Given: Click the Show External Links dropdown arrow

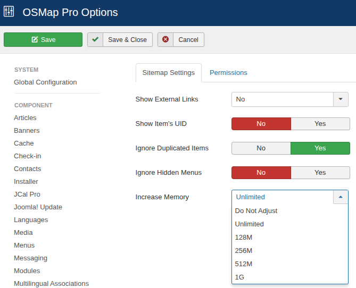Looking at the screenshot, I should coord(341,99).
